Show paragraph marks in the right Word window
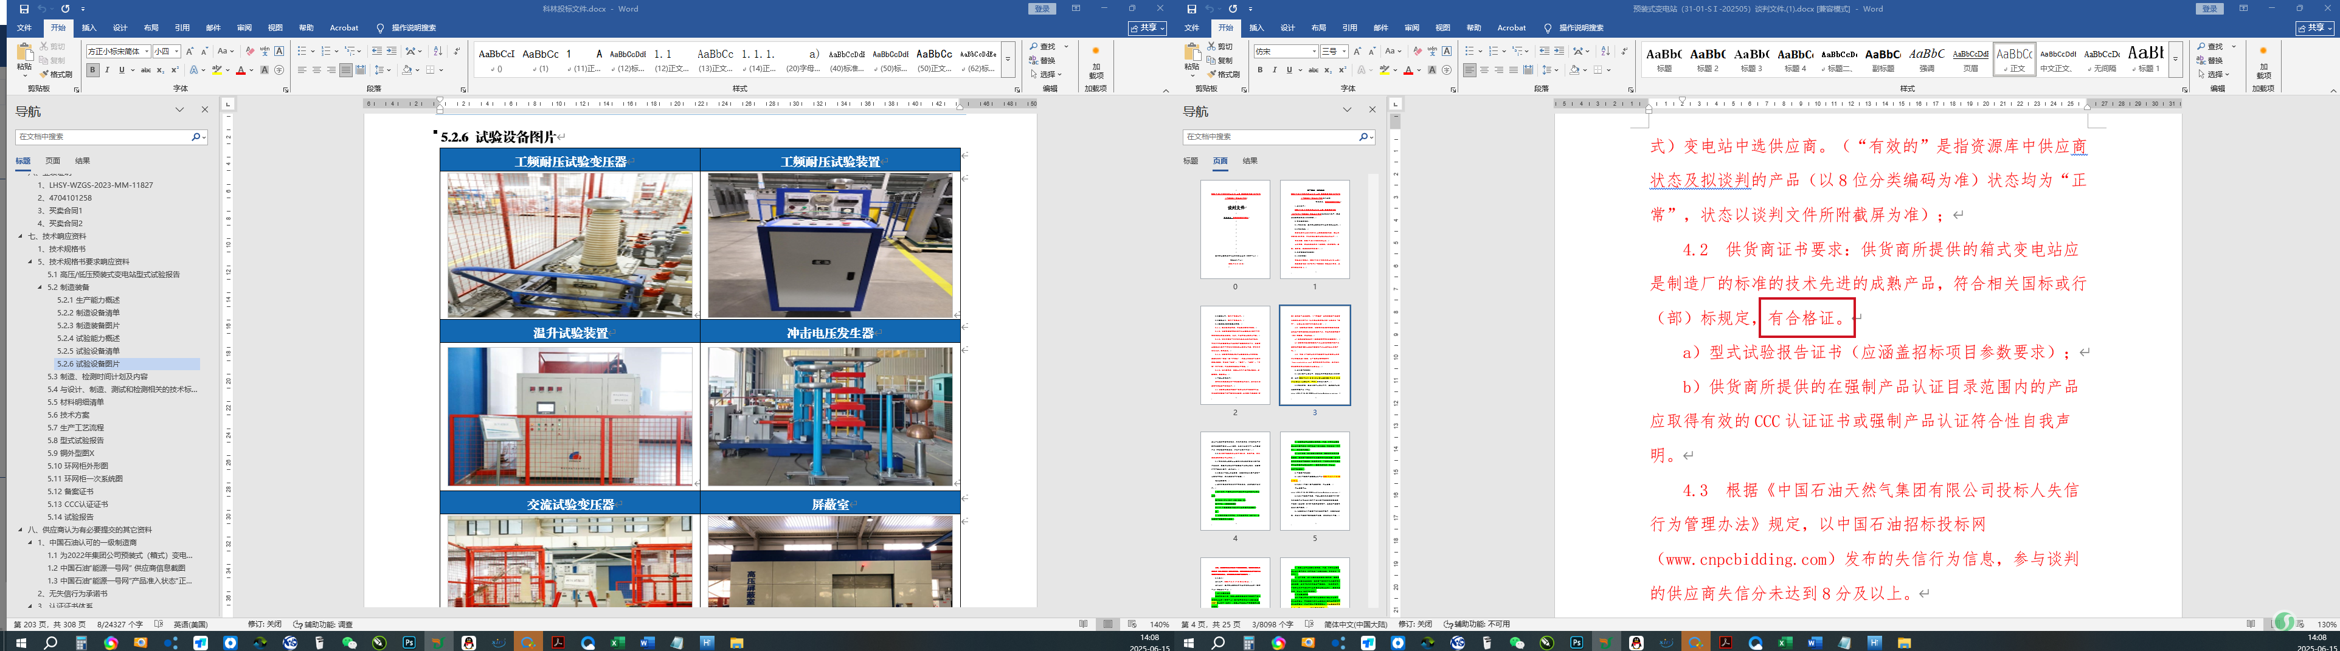 click(1624, 51)
